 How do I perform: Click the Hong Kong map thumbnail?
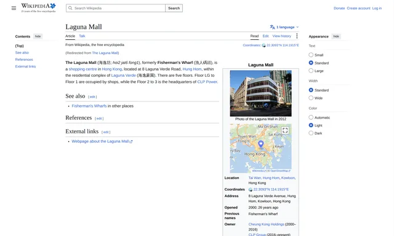point(261,148)
